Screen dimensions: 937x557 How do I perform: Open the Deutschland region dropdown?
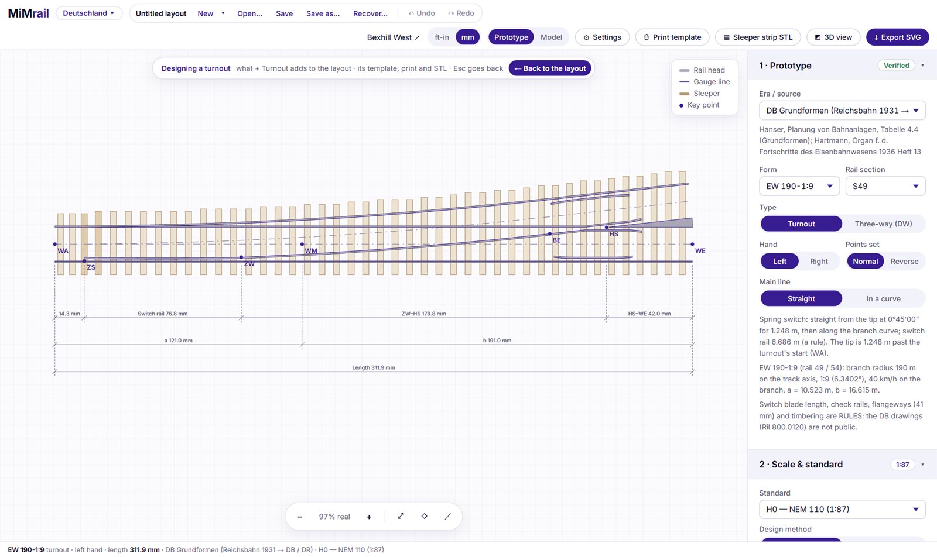coord(89,13)
